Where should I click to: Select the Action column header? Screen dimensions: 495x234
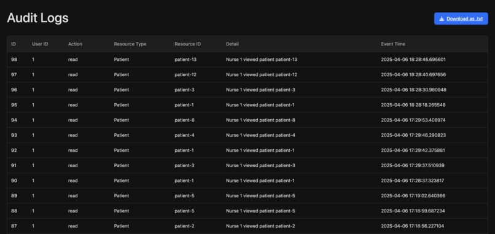(75, 44)
